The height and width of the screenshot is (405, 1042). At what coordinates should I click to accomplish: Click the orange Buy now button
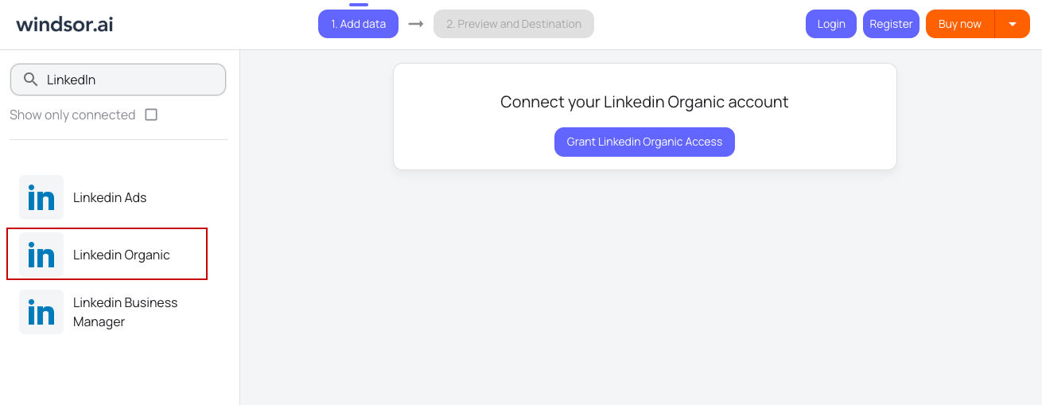(x=959, y=24)
